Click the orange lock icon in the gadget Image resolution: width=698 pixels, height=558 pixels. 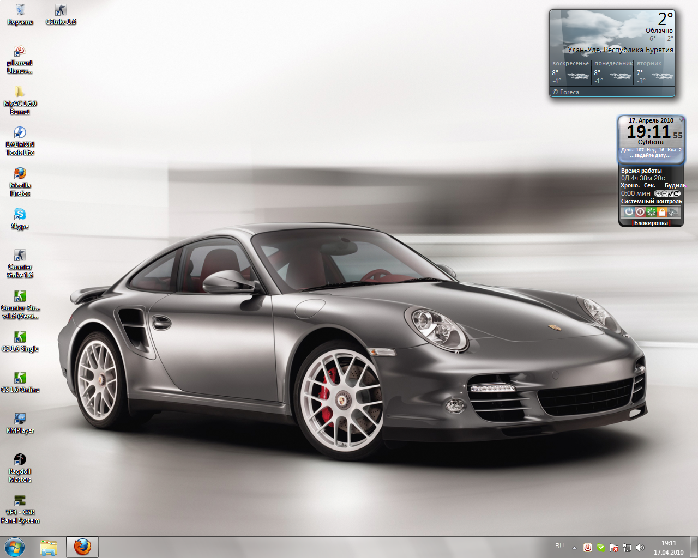point(662,212)
